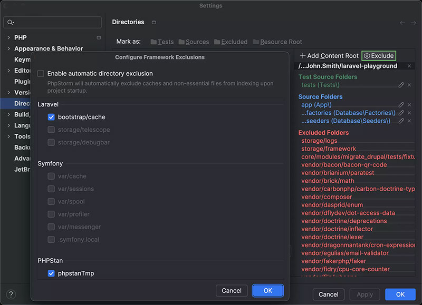
Task: Remove the seeders source folder entry
Action: [x=409, y=121]
